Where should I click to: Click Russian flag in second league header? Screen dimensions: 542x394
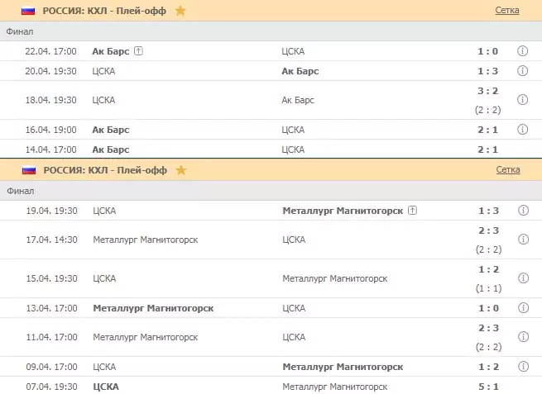click(29, 170)
